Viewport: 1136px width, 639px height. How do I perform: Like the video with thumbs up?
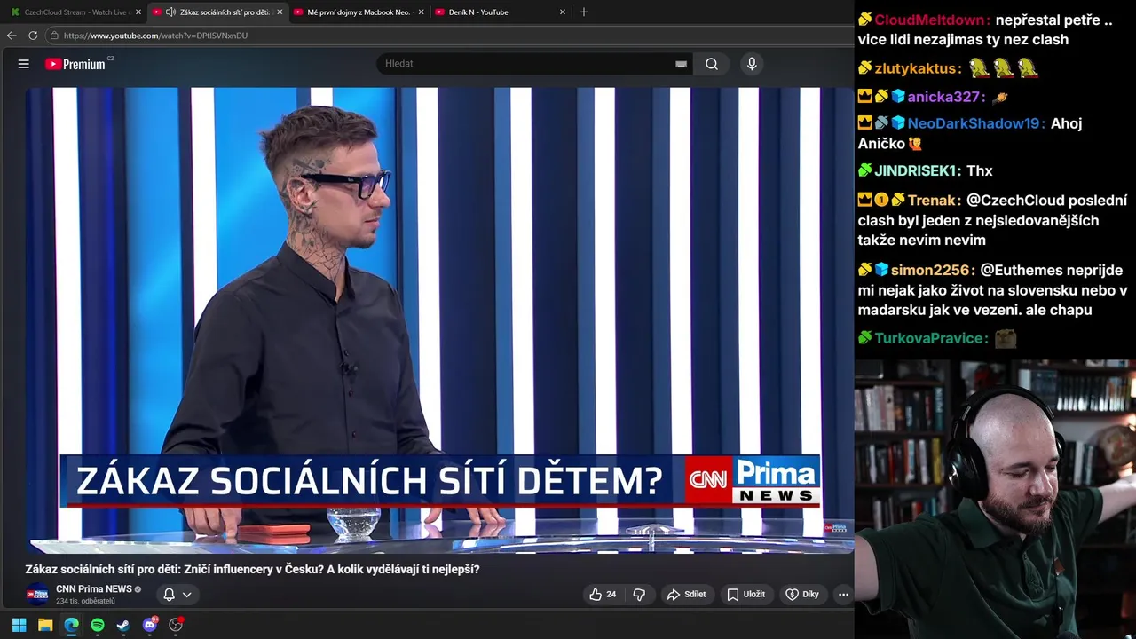click(603, 595)
